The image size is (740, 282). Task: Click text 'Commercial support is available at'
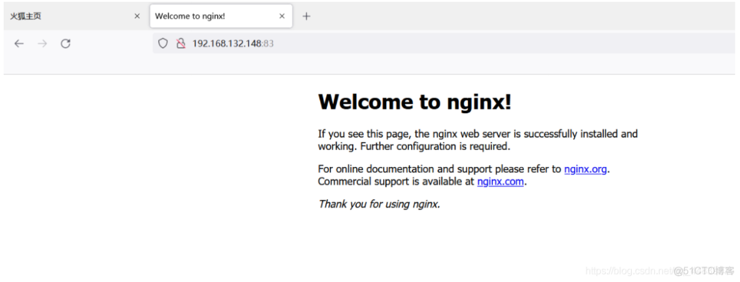[x=396, y=181]
